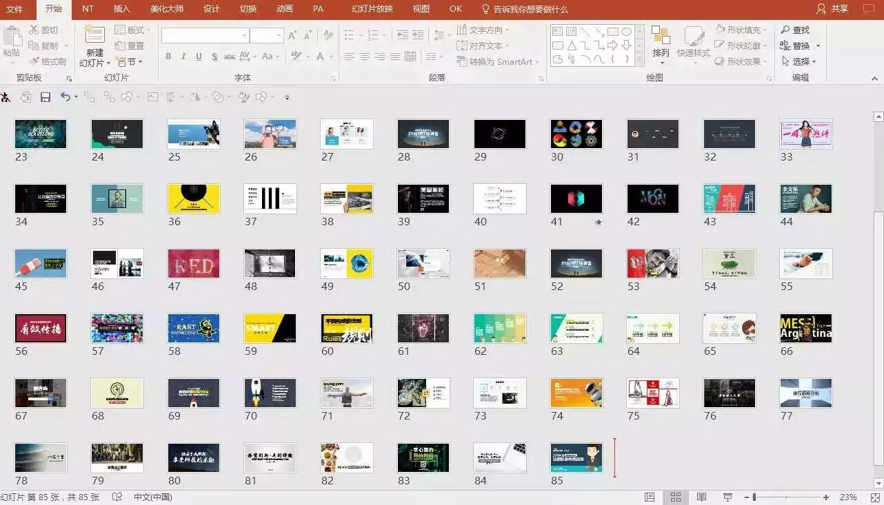Toggle left text alignment
Image resolution: width=884 pixels, height=505 pixels.
350,56
